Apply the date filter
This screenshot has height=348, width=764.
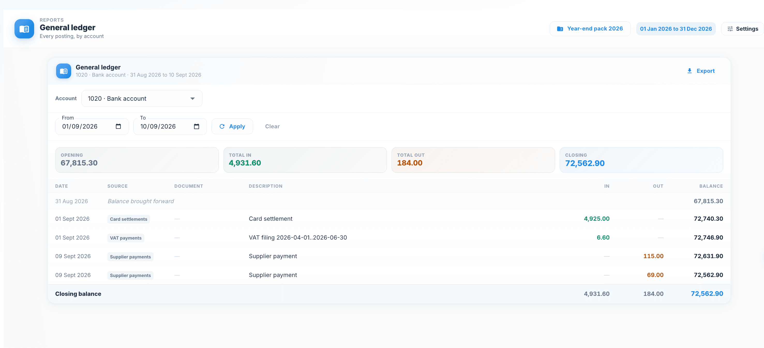pyautogui.click(x=232, y=126)
